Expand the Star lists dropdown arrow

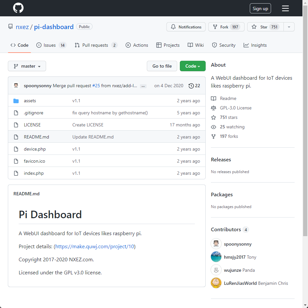coord(289,27)
